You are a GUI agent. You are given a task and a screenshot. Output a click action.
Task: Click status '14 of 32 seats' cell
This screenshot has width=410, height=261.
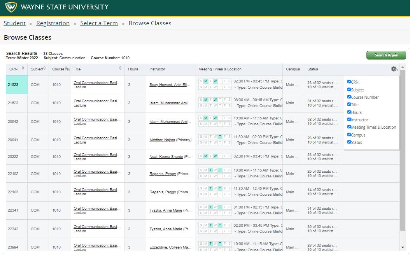323,192
